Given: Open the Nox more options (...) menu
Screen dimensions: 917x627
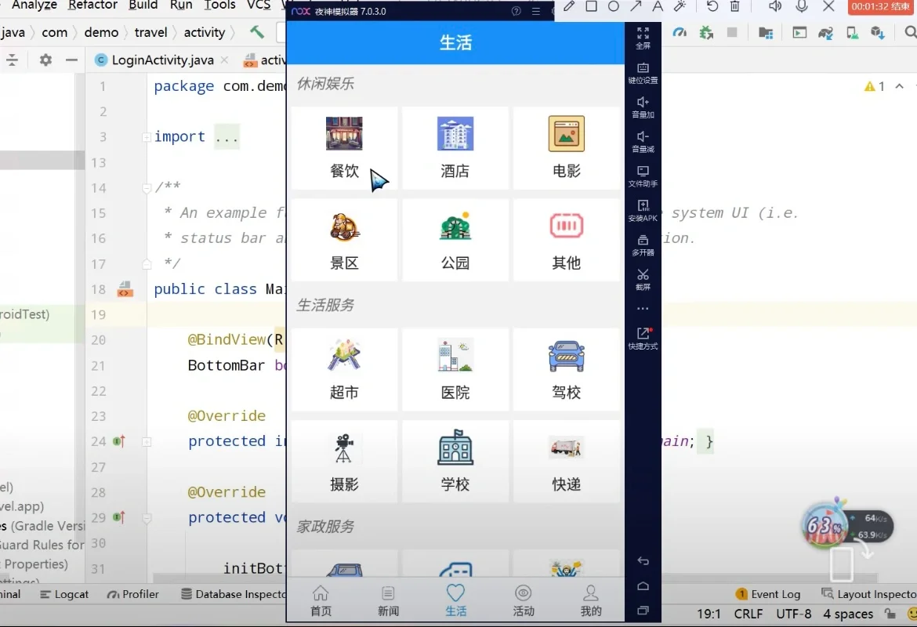Looking at the screenshot, I should [643, 309].
